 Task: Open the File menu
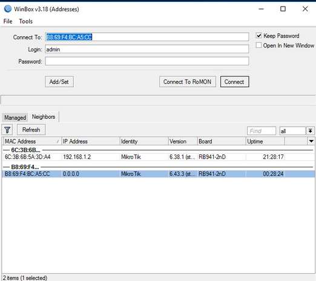[8, 21]
